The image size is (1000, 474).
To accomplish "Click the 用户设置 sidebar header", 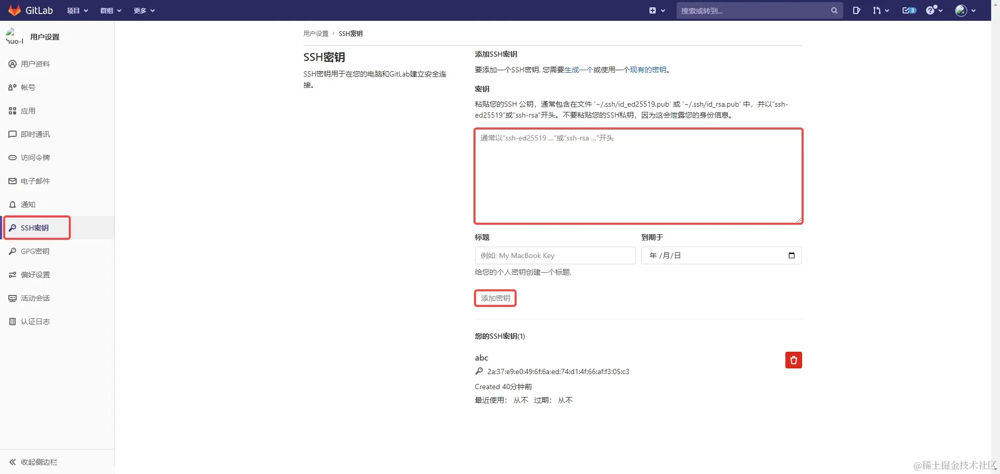I will click(45, 37).
